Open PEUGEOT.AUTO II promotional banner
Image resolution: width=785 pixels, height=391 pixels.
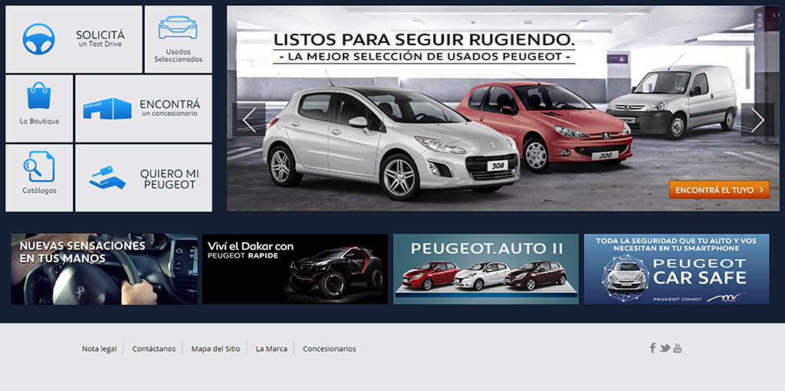(485, 269)
